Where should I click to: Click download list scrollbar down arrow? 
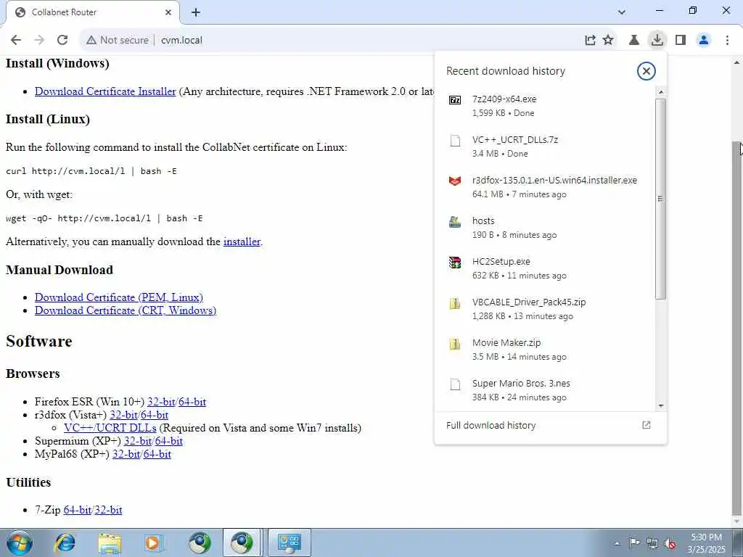pyautogui.click(x=661, y=406)
